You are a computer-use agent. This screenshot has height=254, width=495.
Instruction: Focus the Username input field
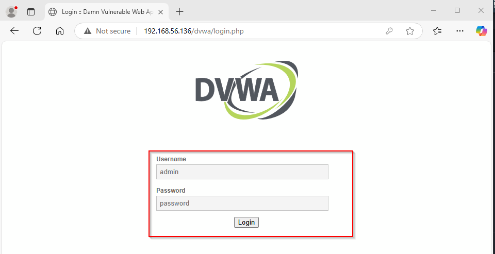click(x=242, y=172)
